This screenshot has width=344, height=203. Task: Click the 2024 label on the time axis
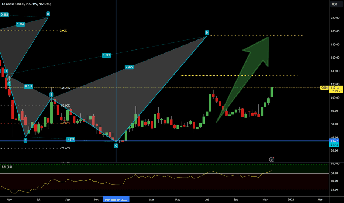(x=291, y=199)
